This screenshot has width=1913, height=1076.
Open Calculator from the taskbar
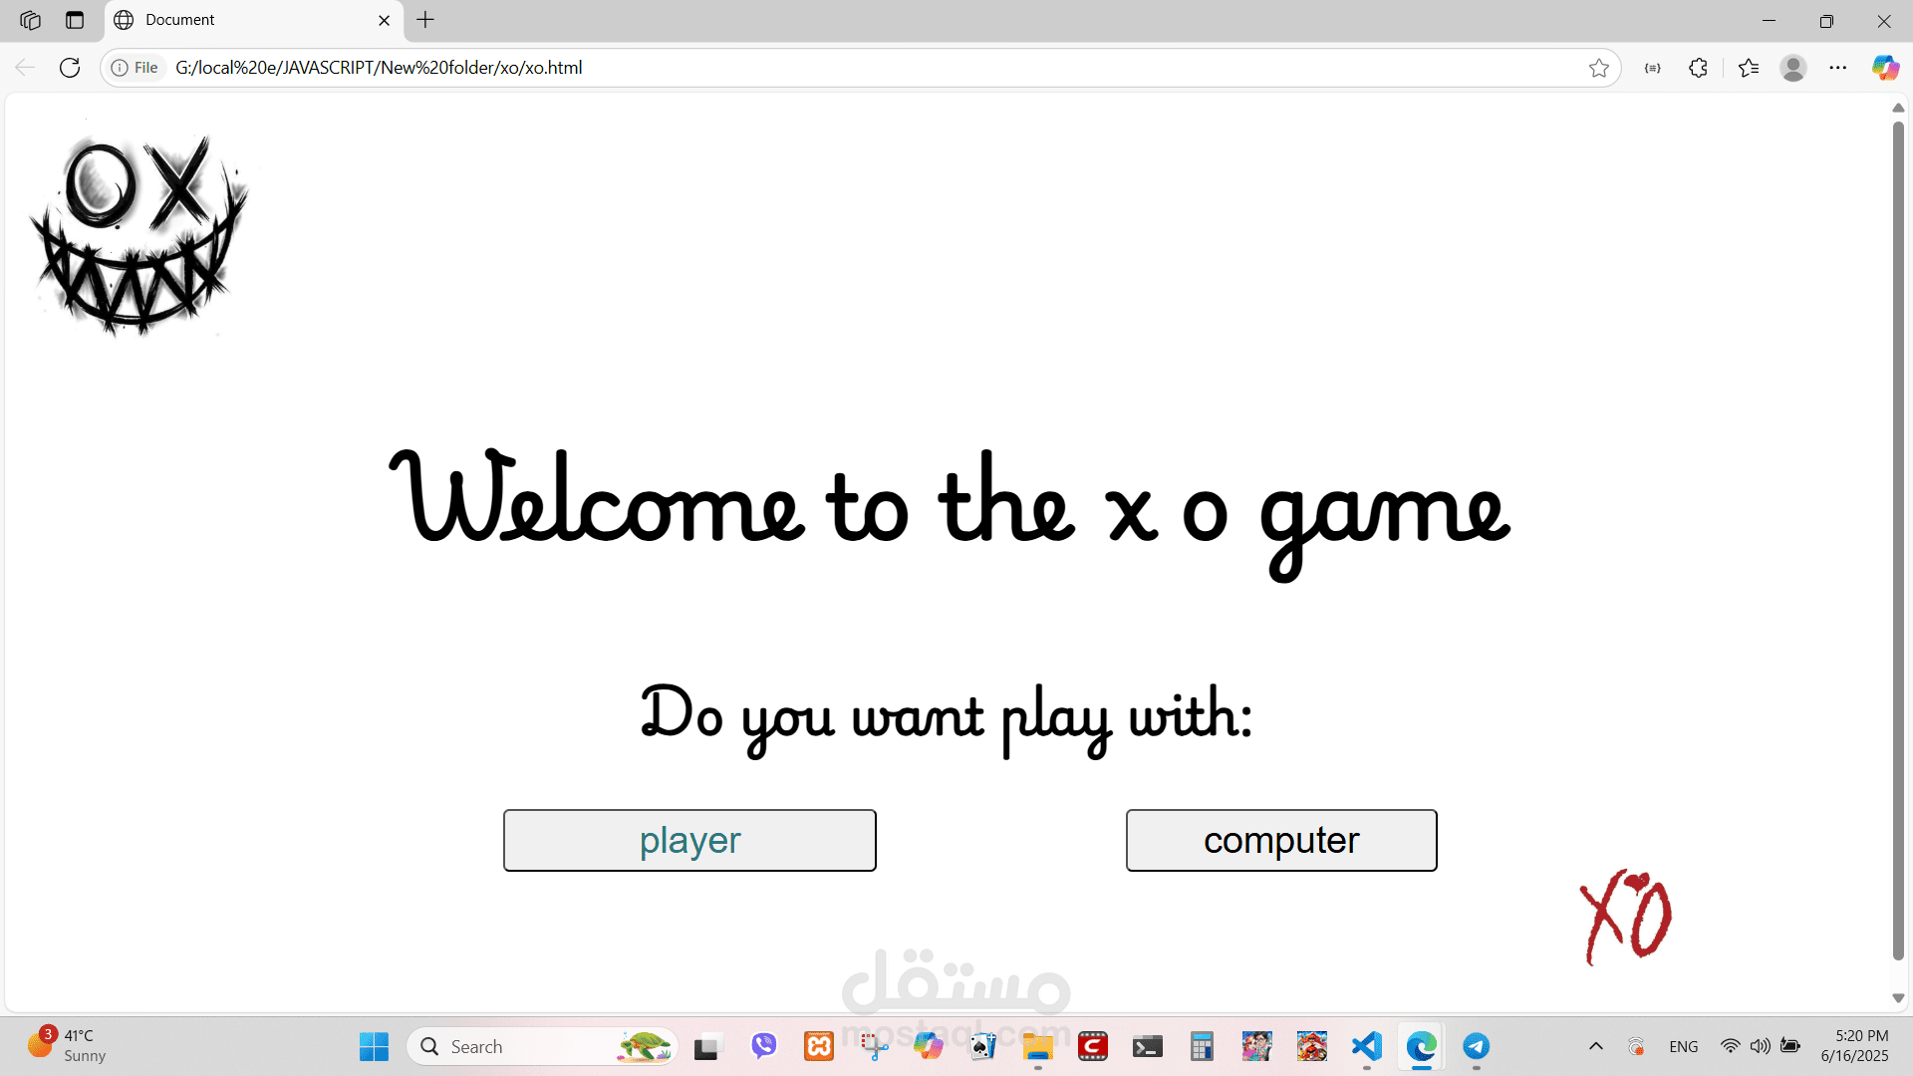tap(1203, 1046)
